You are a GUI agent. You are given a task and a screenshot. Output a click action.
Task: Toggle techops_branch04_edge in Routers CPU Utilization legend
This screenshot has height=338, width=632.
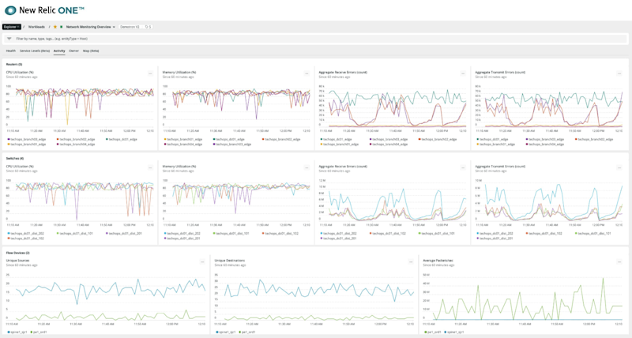point(76,145)
